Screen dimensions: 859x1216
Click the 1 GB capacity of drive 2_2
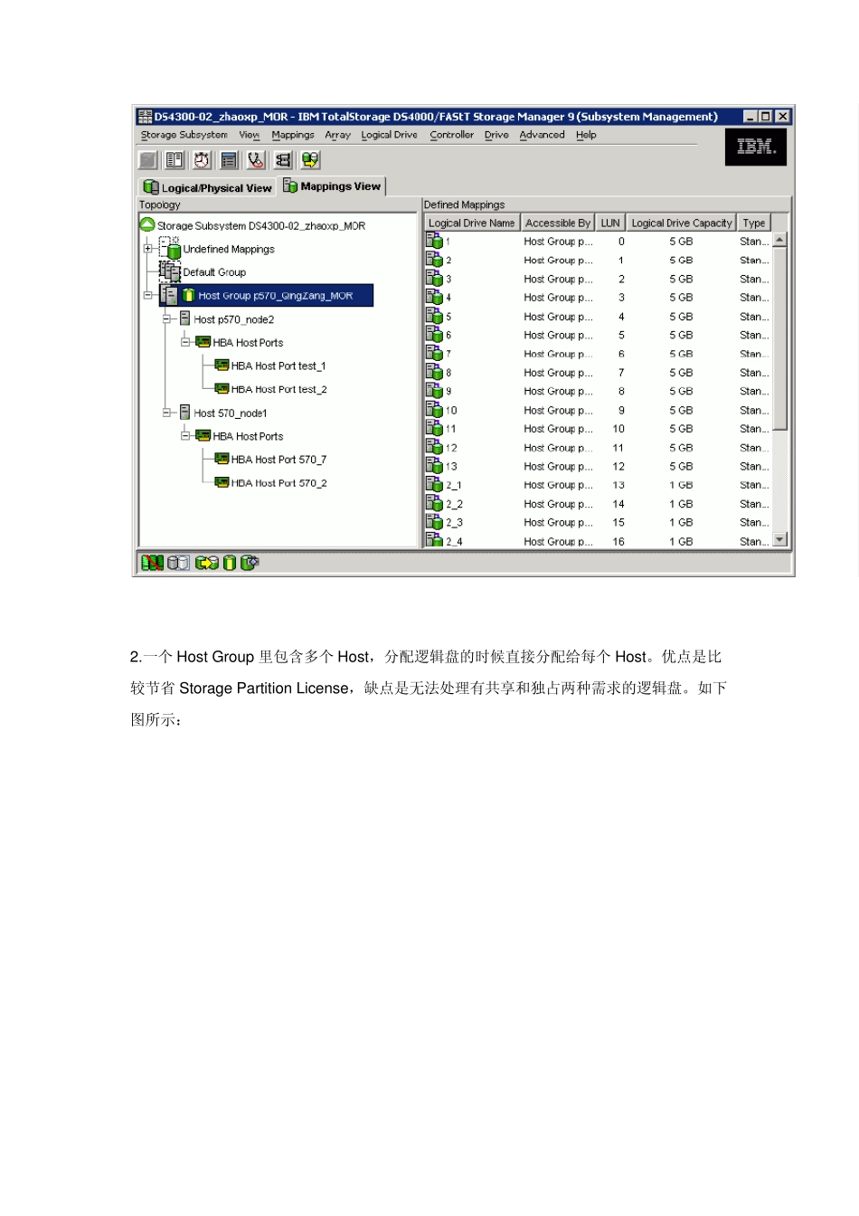point(681,504)
